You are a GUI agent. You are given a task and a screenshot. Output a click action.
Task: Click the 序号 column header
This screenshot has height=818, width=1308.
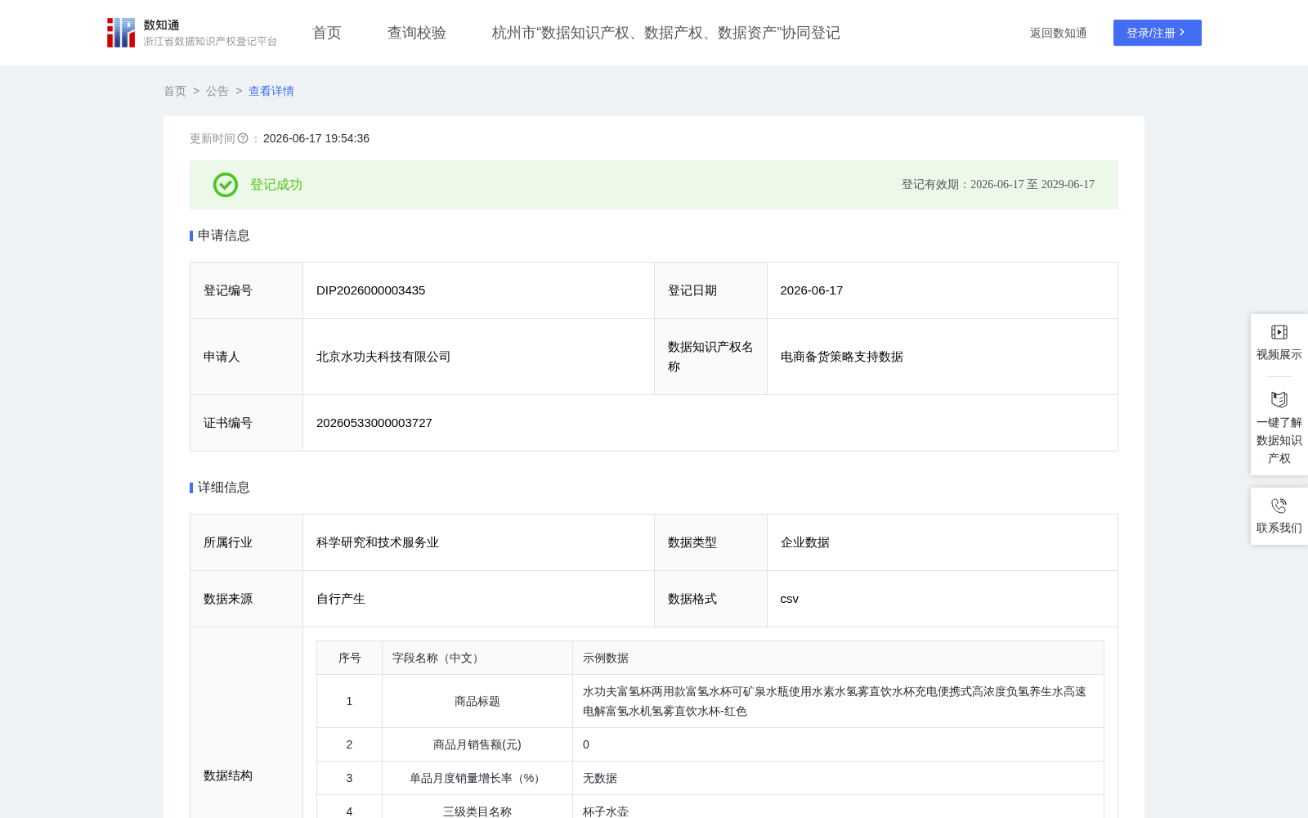[x=350, y=658]
